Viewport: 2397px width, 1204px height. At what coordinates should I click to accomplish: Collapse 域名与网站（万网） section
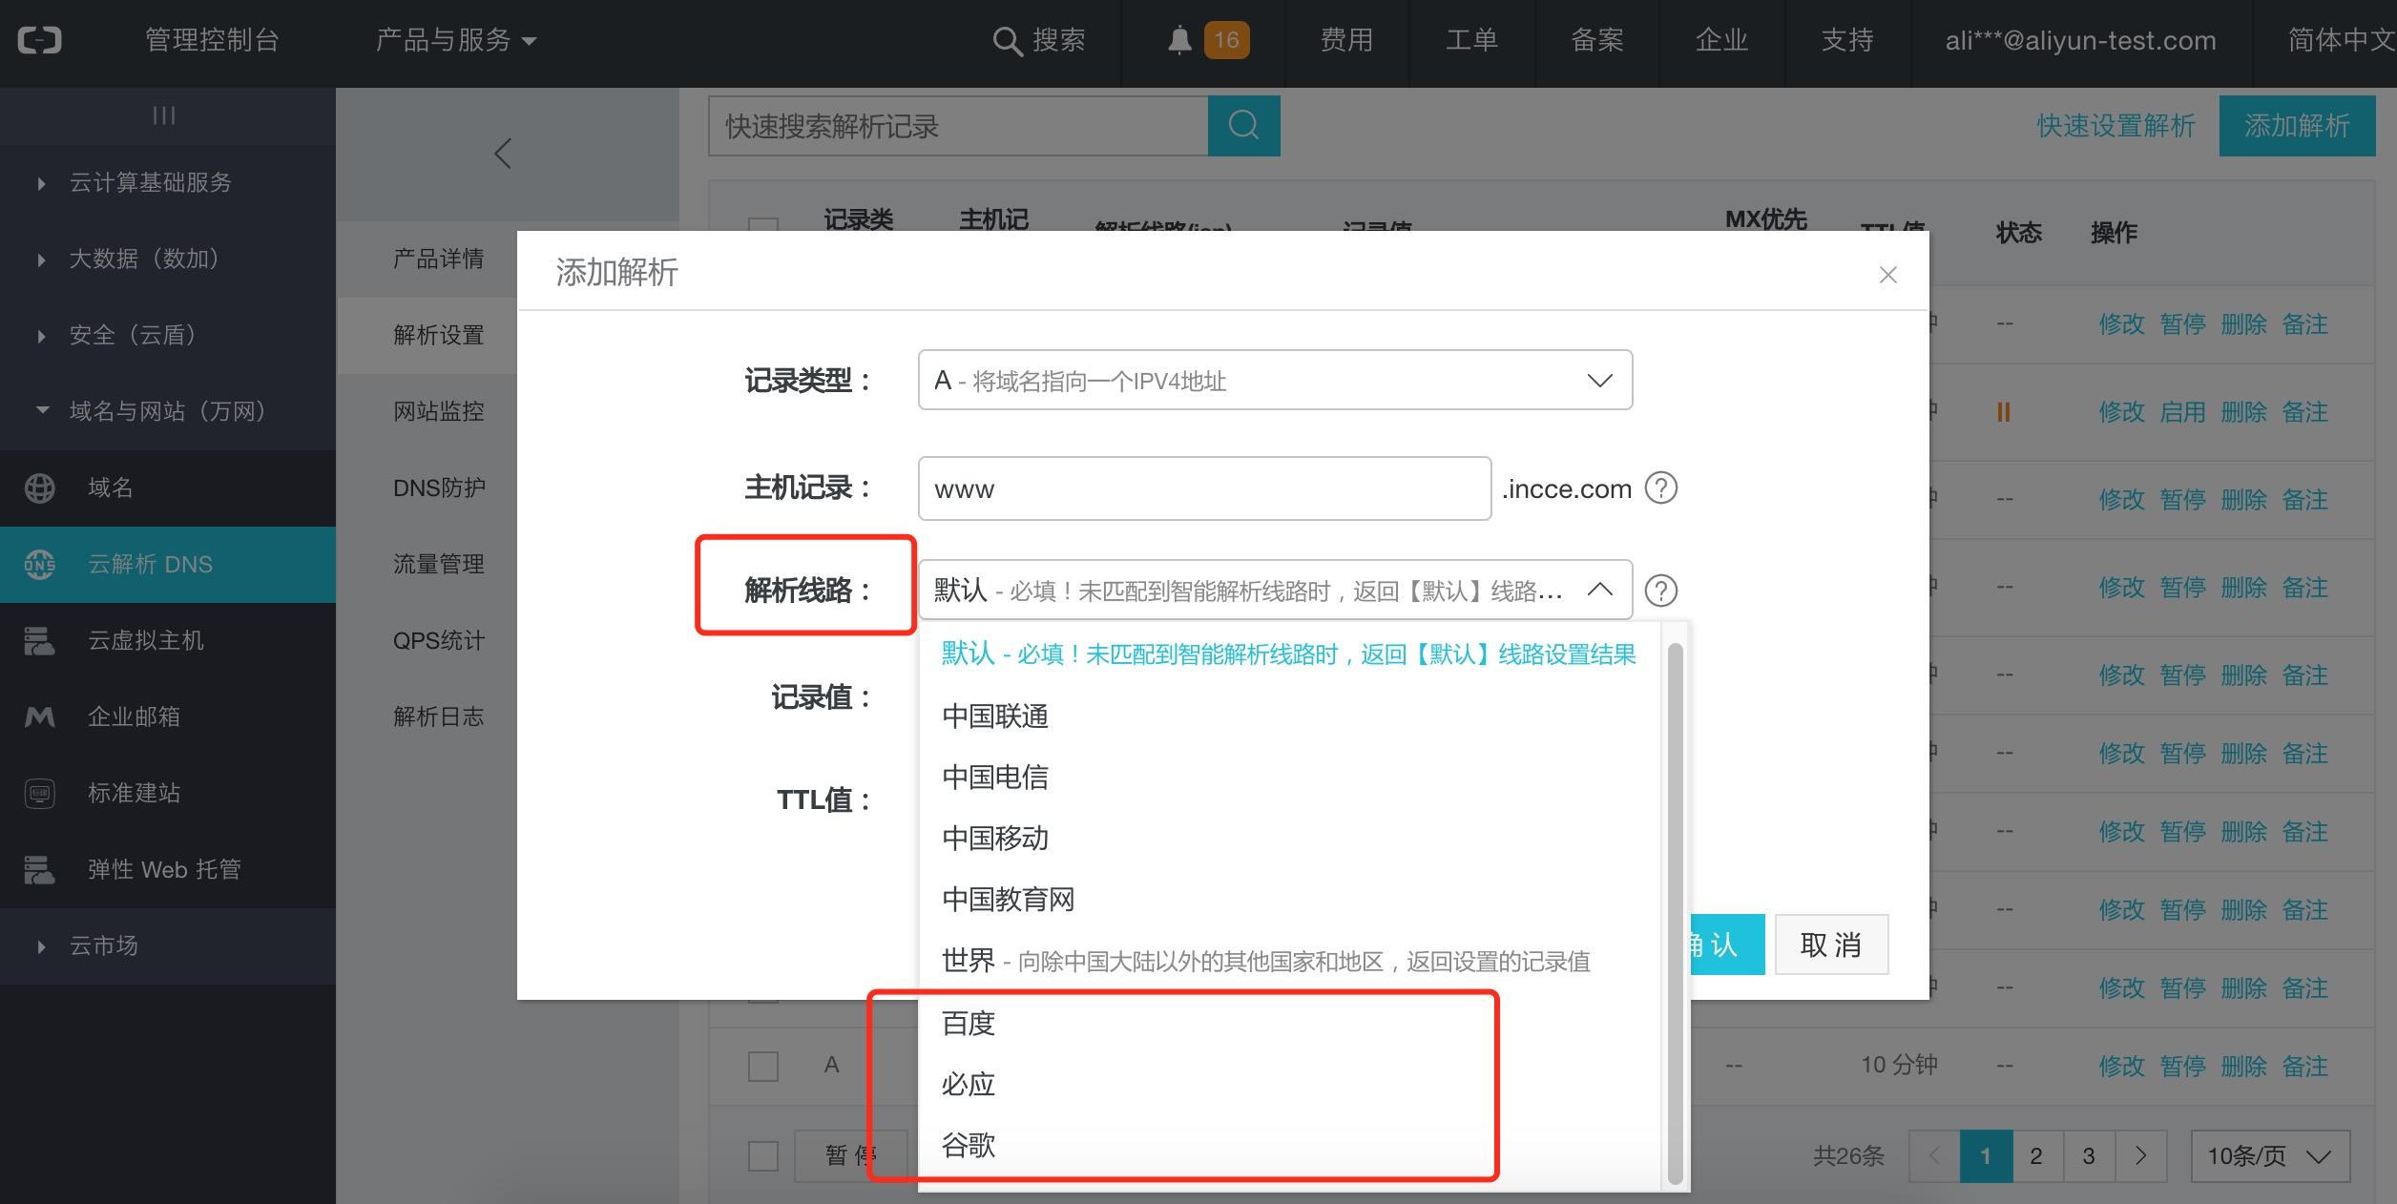tap(168, 411)
